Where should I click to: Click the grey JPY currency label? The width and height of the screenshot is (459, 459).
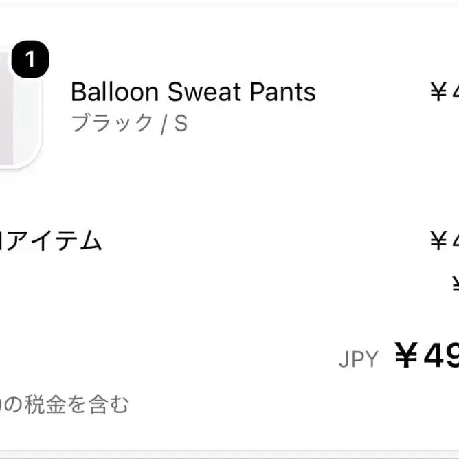click(359, 359)
